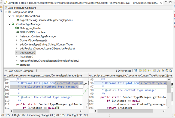This screenshot has width=175, height=118.
Task: Click the green copy-change square on line 108 connector
Action: 86,91
